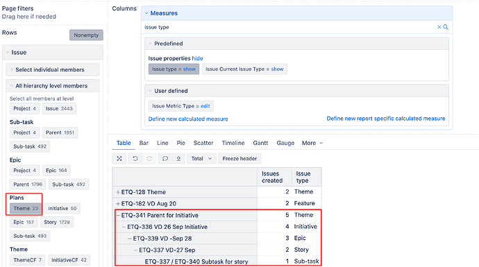
Task: Select the Plans Sub-task 493 level
Action: pos(30,236)
